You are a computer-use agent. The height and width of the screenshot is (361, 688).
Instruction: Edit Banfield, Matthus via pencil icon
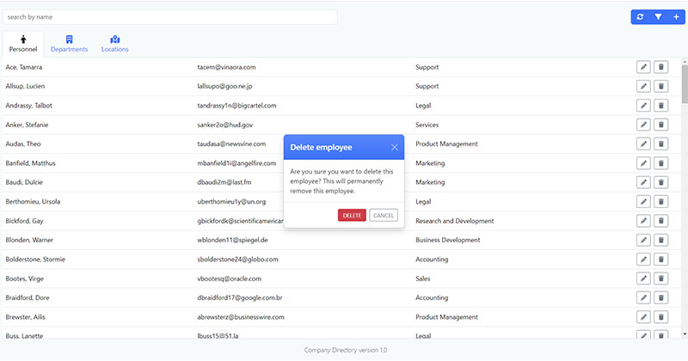(643, 163)
